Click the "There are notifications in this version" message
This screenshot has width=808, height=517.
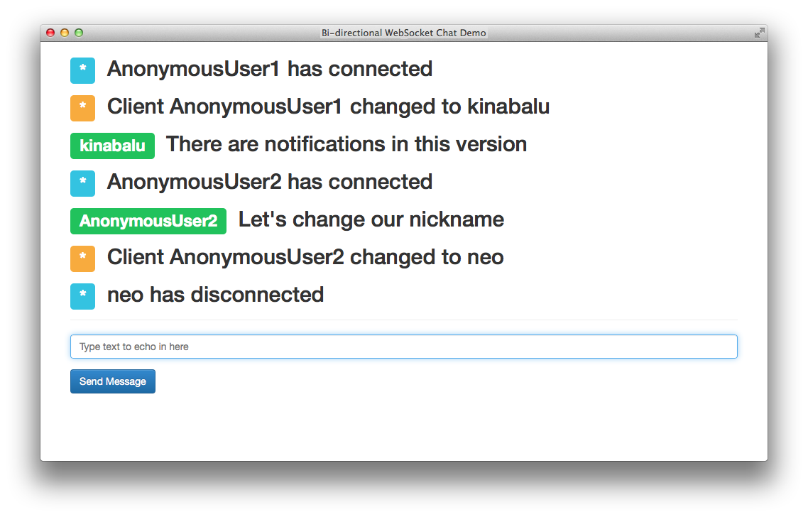[x=346, y=144]
